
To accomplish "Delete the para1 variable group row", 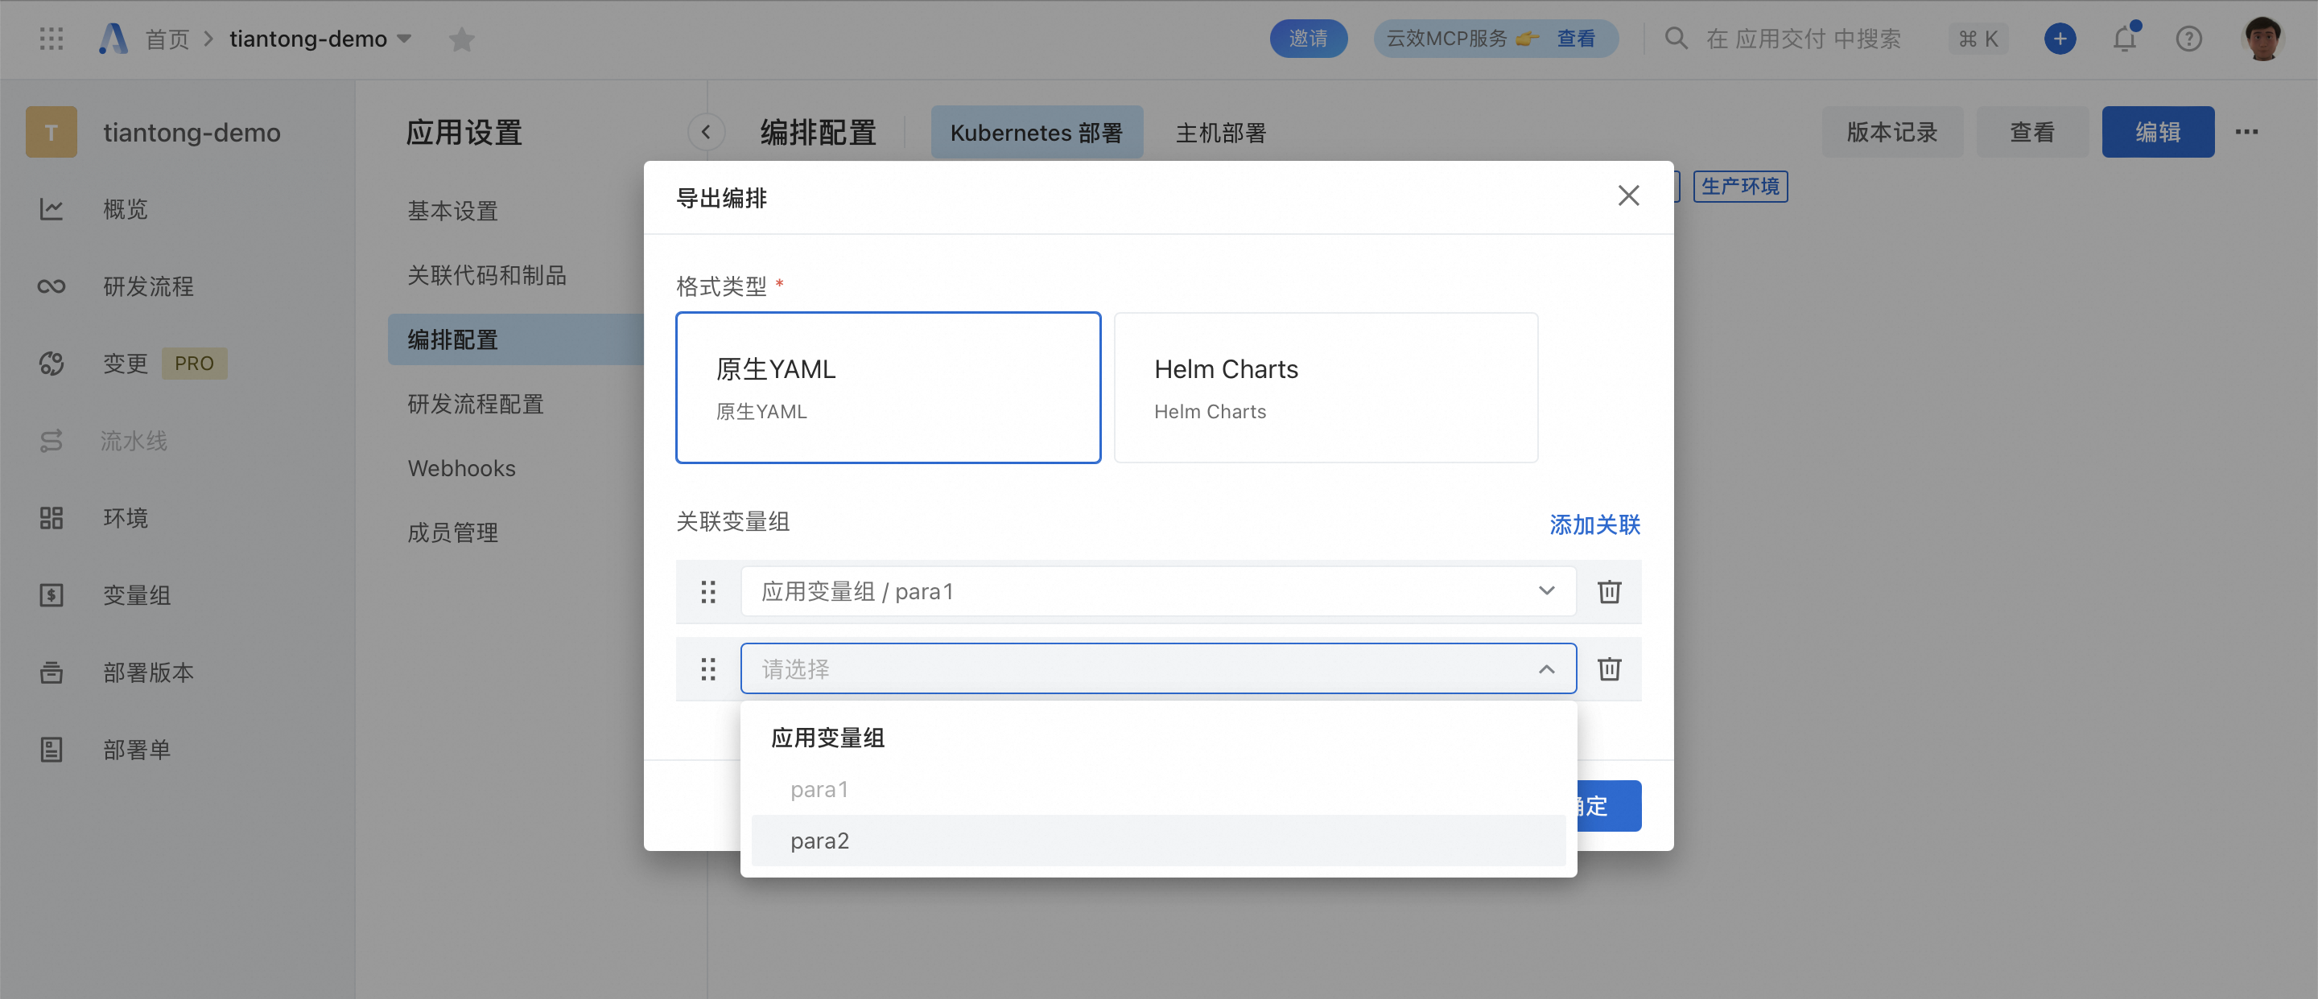I will [1608, 592].
